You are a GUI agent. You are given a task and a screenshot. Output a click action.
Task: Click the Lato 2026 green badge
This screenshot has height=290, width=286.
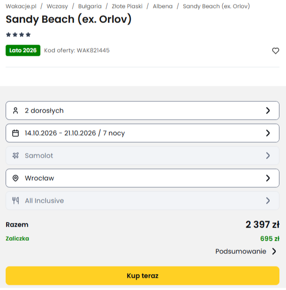[x=23, y=50]
